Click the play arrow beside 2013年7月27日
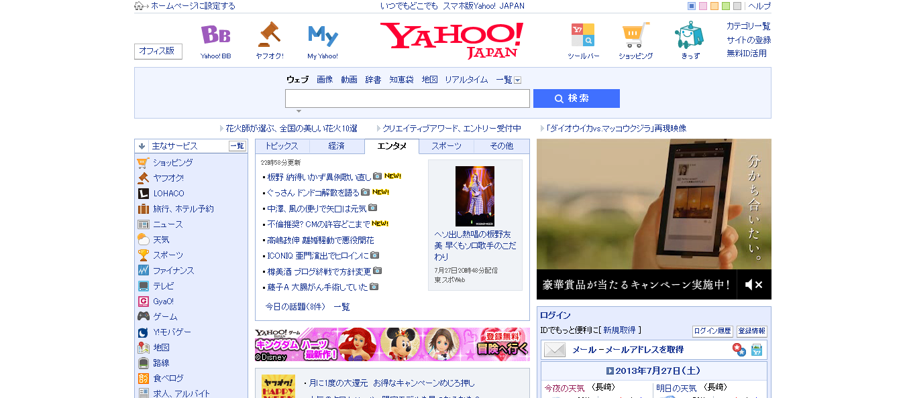905x398 pixels. pyautogui.click(x=610, y=371)
